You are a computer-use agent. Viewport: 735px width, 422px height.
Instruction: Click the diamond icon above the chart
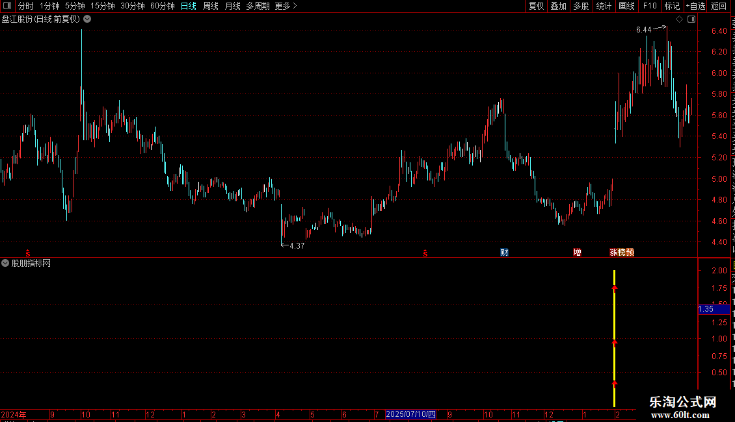click(x=679, y=19)
